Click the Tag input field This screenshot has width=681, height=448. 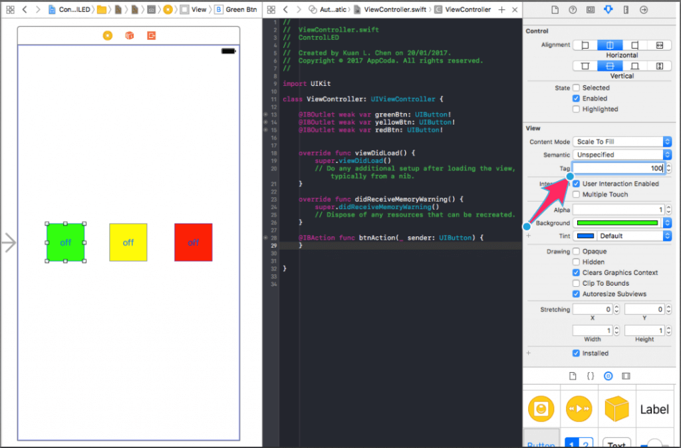(619, 168)
